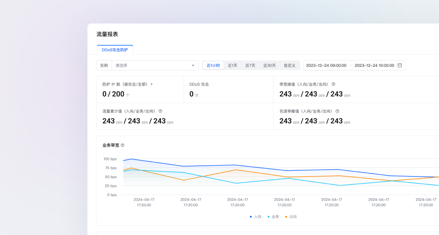Screen dimensions: 439x235
Task: Toggle 出向 series in chart legend
Action: tap(291, 216)
